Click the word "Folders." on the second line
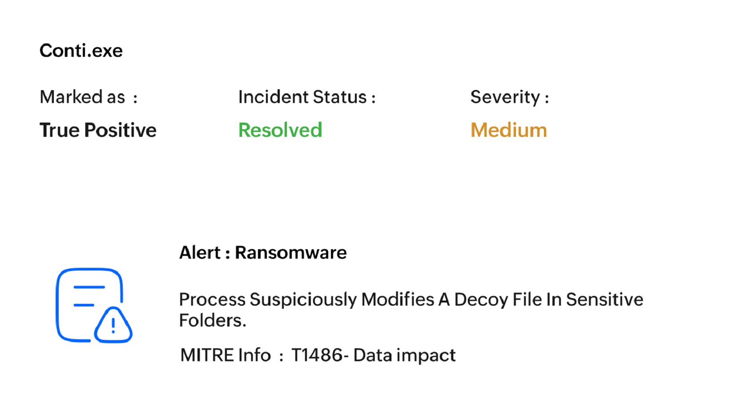Screen dimensions: 741x406 pyautogui.click(x=213, y=320)
